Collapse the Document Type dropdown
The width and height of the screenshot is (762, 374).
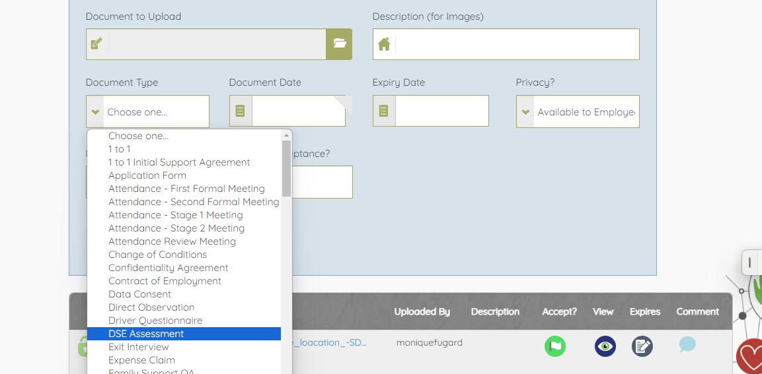point(147,112)
